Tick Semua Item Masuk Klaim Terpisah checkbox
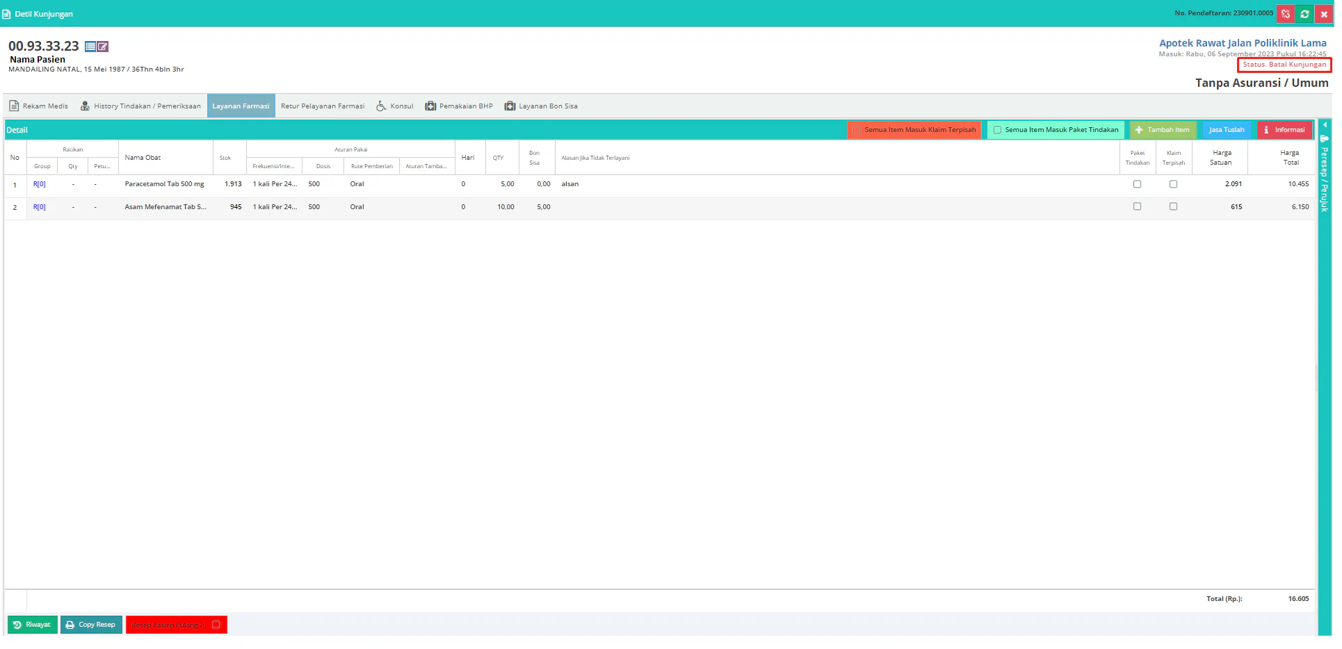Image resolution: width=1342 pixels, height=649 pixels. coord(857,130)
